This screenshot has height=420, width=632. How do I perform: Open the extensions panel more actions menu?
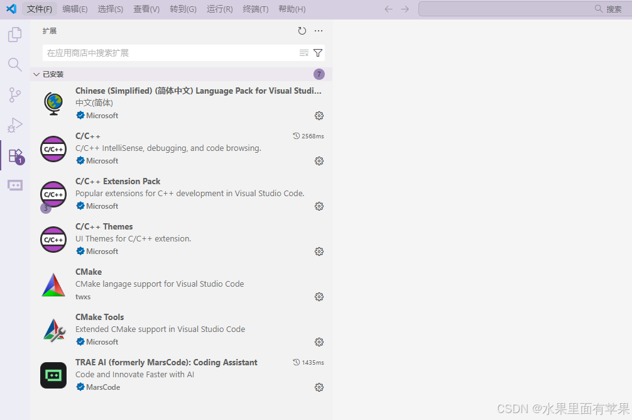click(319, 31)
